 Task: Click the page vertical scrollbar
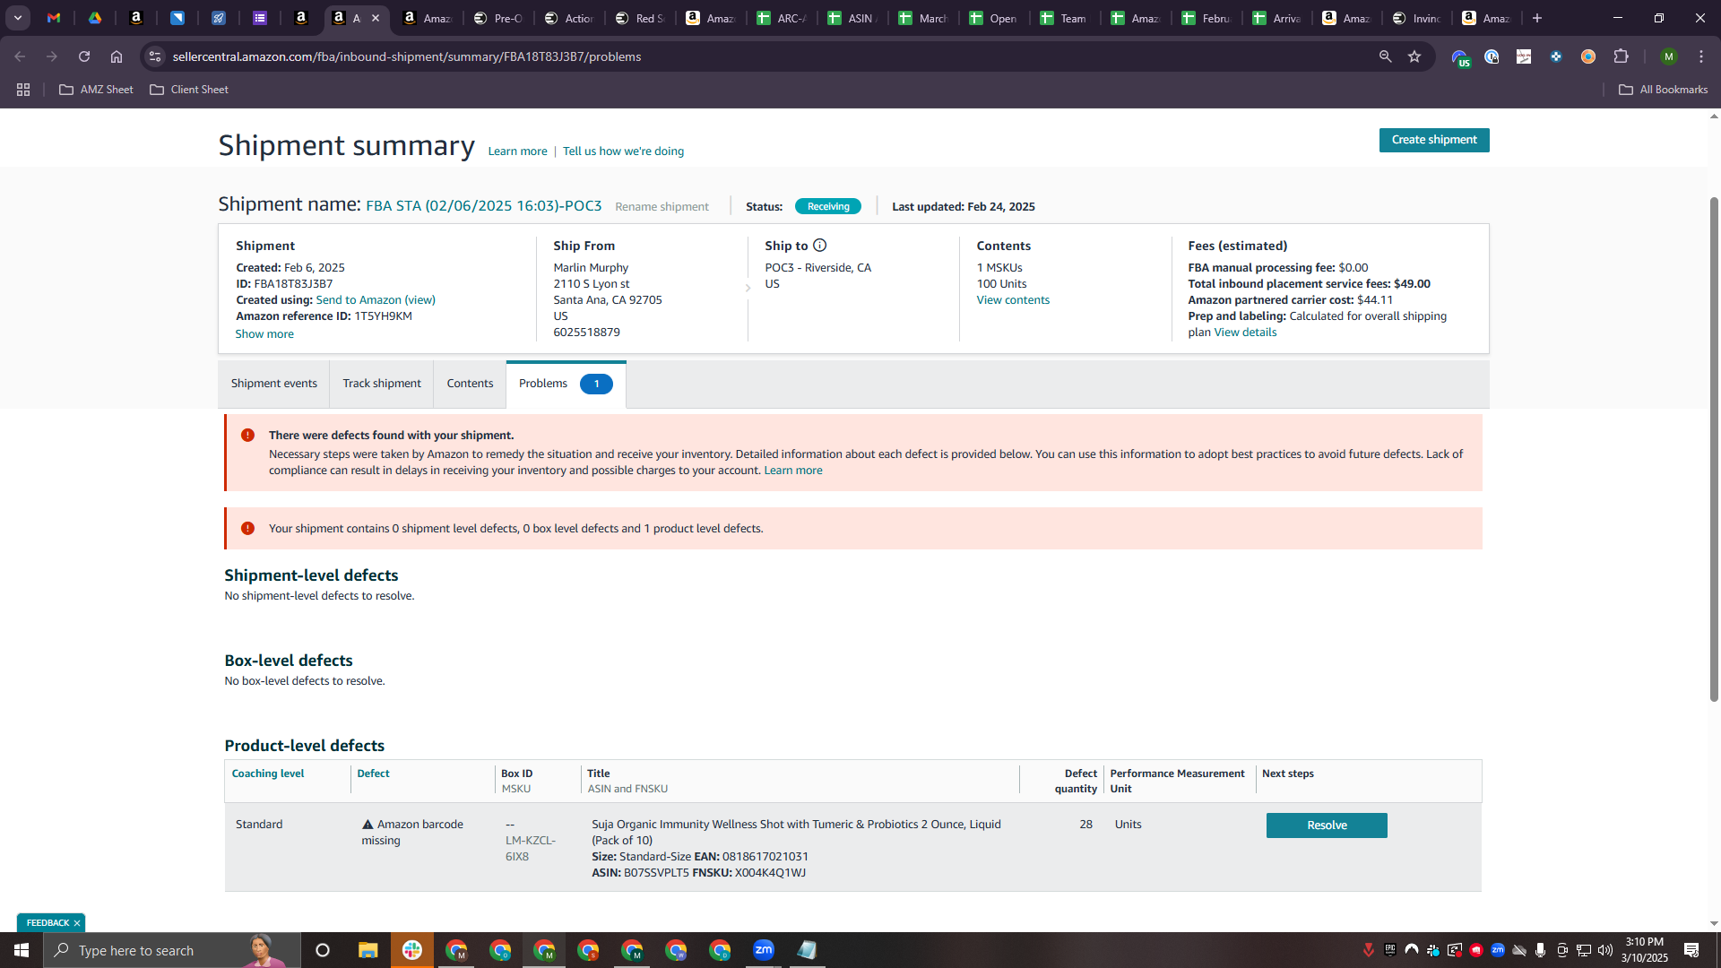pyautogui.click(x=1714, y=448)
